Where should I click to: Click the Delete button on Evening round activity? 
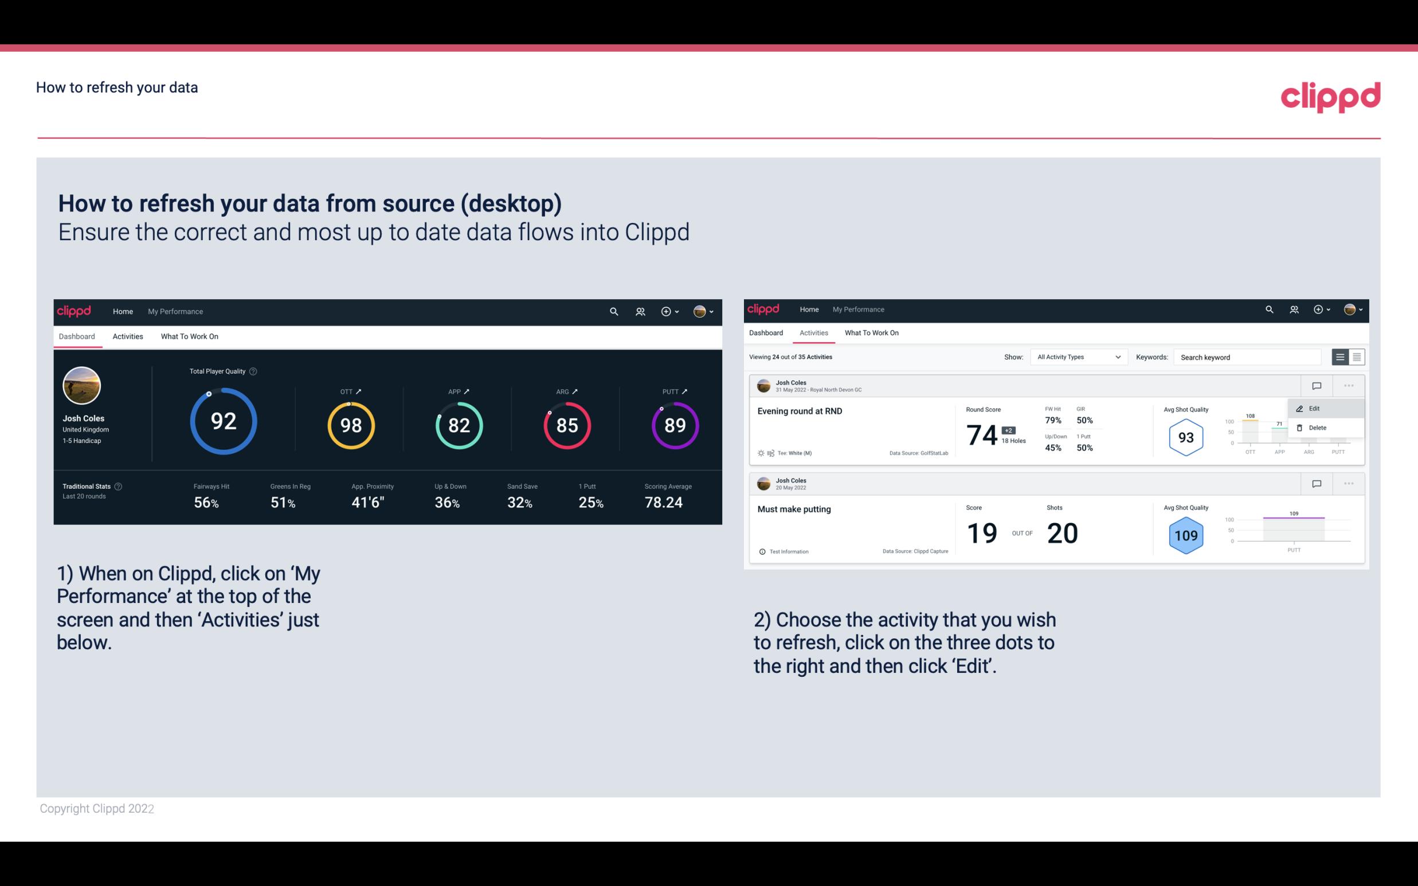[1317, 428]
